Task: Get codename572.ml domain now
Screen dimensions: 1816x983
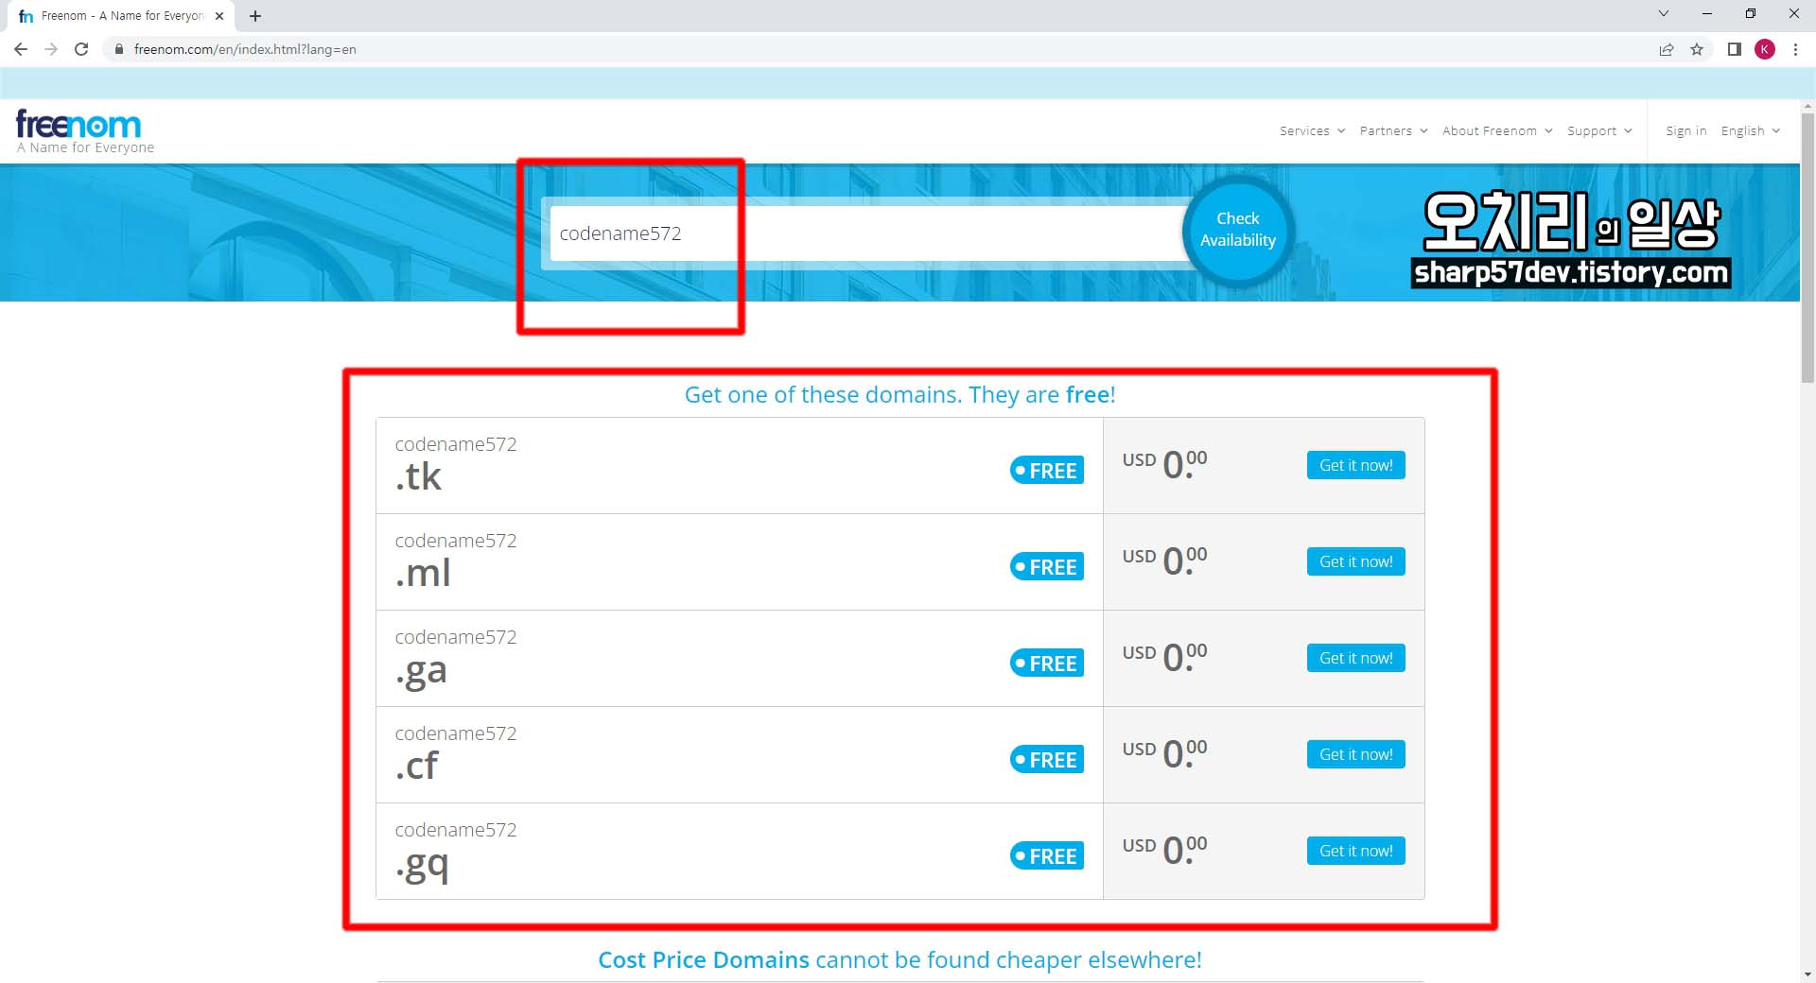Action: (1355, 561)
